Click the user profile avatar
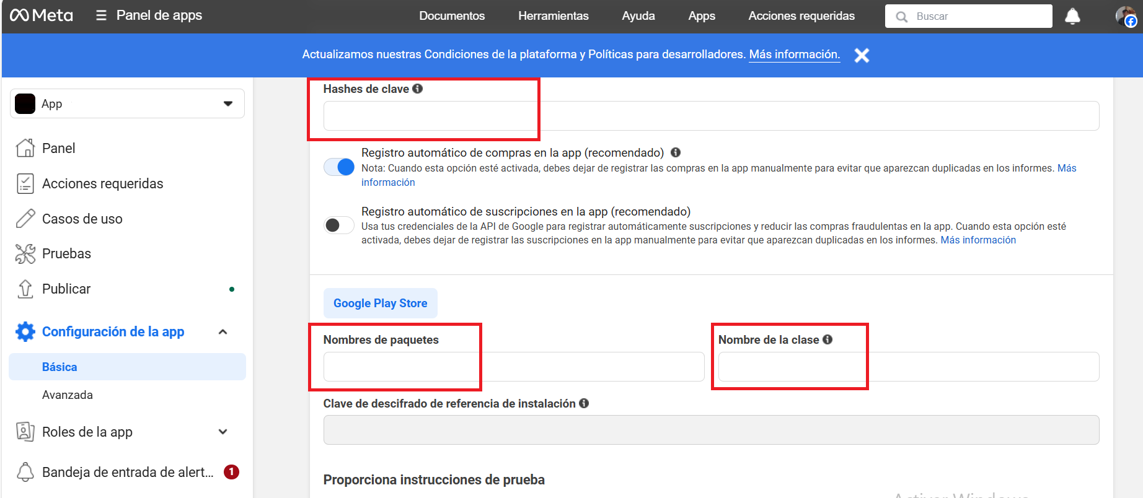 pos(1125,16)
